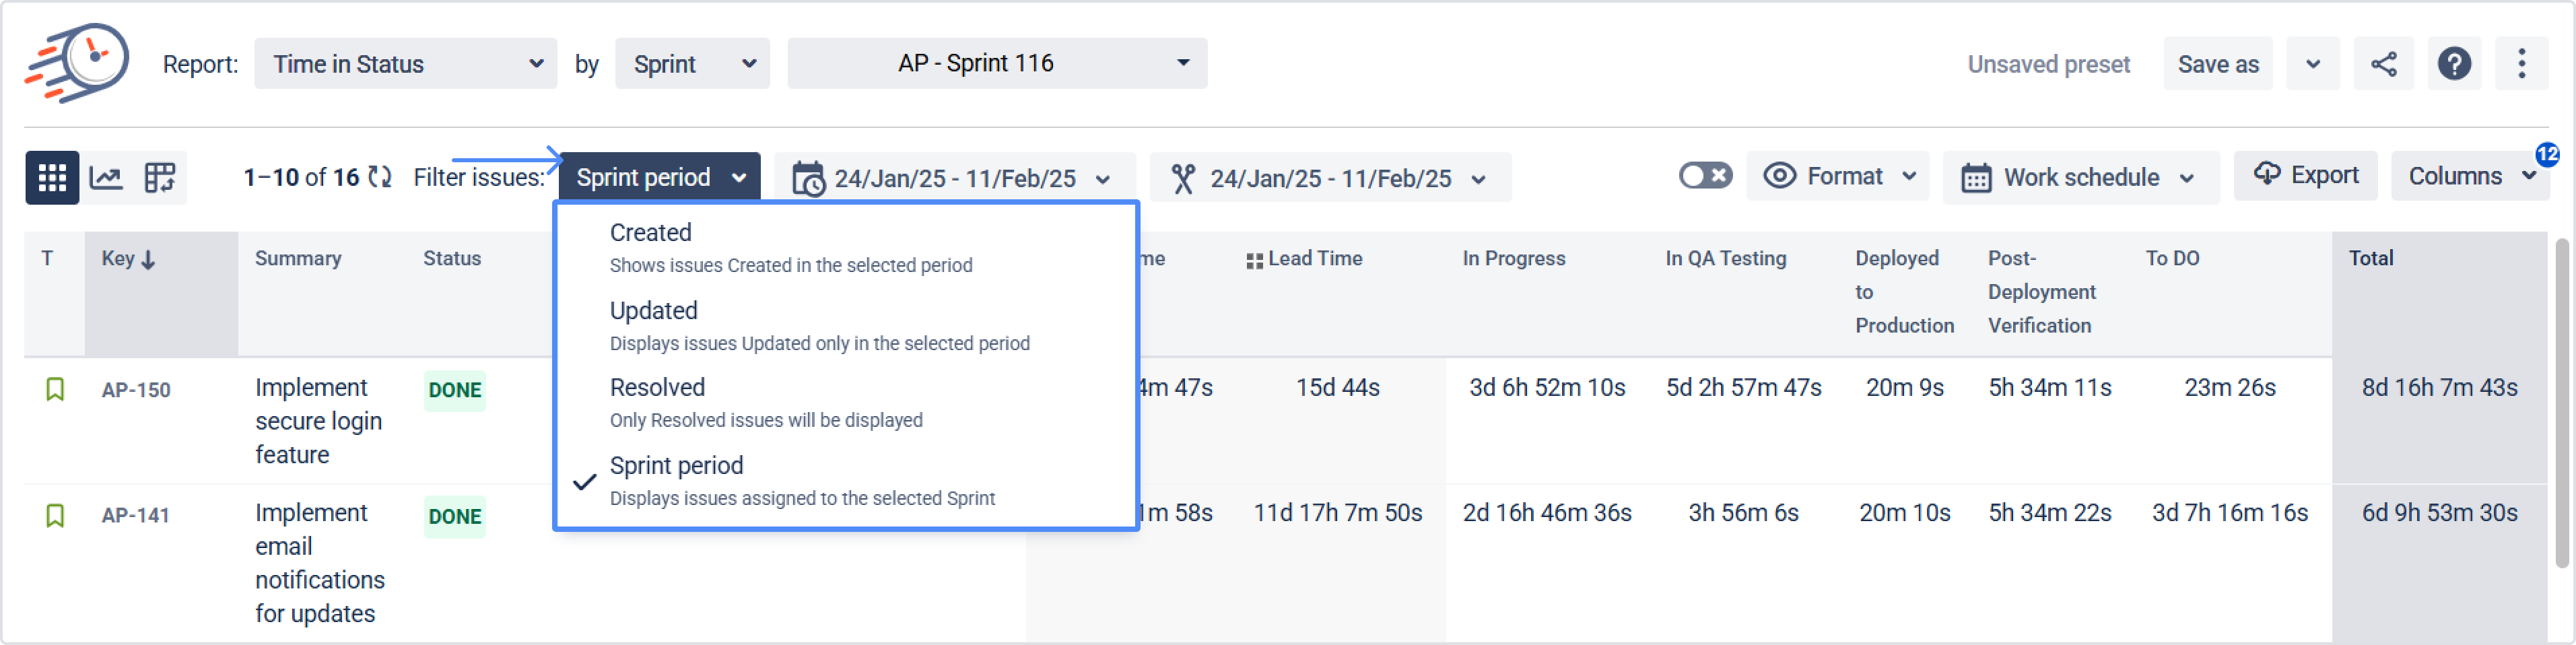The height and width of the screenshot is (645, 2576).
Task: Pick the Updated filter option
Action: point(653,311)
